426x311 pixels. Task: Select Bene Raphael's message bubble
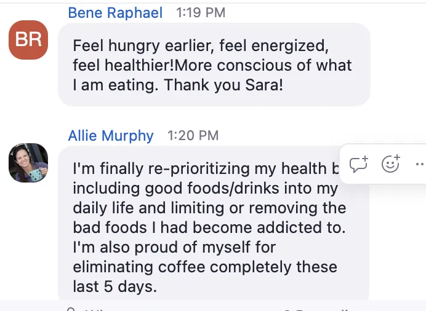(214, 65)
